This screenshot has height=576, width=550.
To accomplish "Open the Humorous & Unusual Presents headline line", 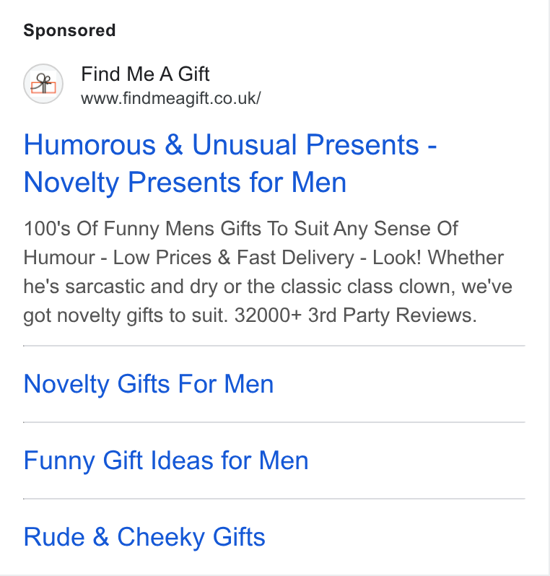I will click(x=230, y=145).
